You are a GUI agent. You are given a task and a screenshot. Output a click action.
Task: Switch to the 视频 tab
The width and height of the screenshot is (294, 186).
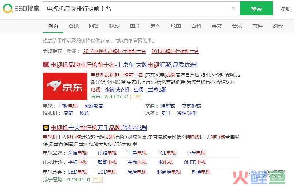(x=115, y=26)
